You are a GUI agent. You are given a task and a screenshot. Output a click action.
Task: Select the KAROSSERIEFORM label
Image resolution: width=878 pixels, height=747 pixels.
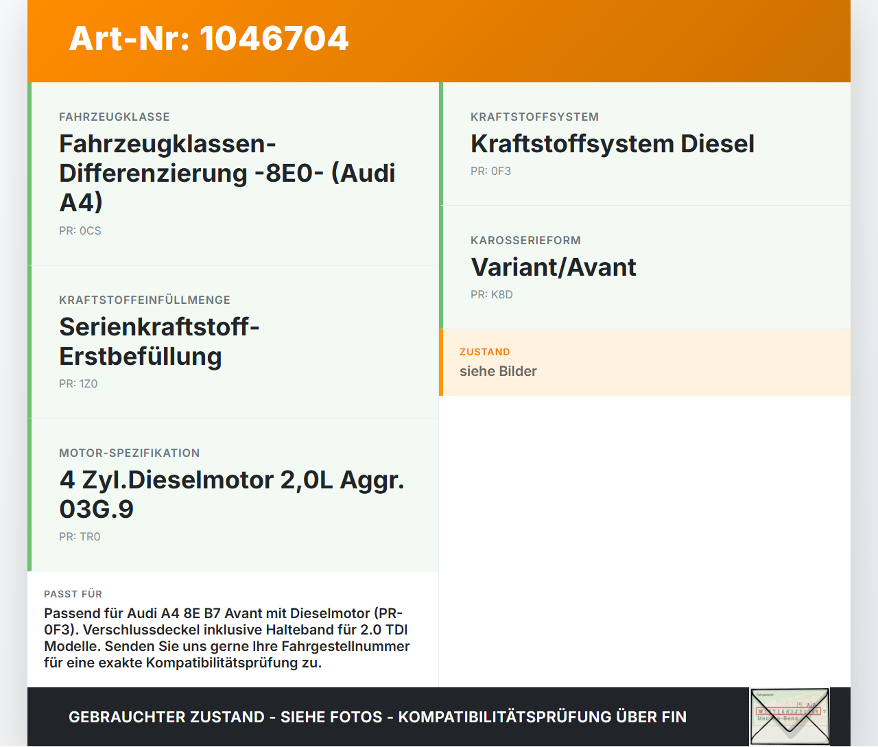[525, 240]
